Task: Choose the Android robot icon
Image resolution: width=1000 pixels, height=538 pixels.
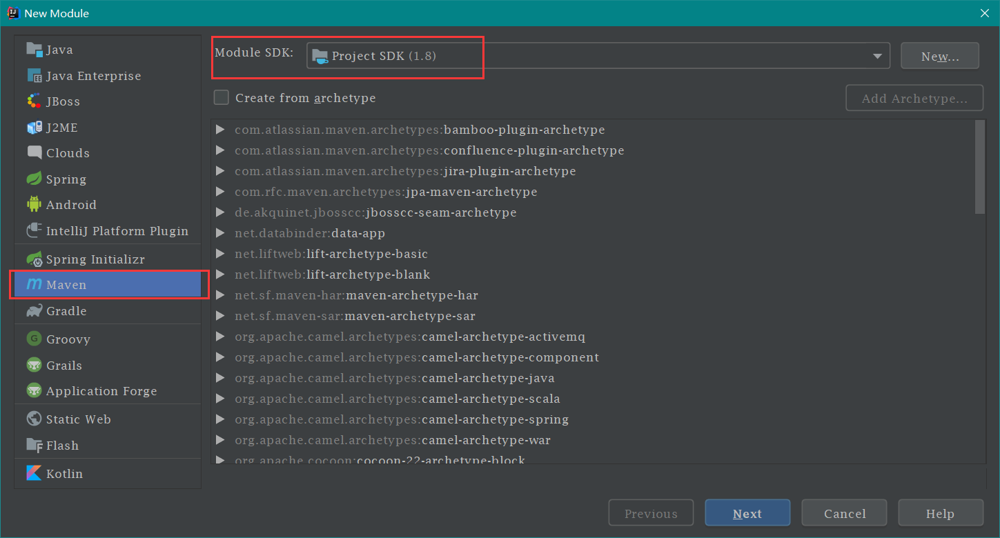Action: coord(34,205)
